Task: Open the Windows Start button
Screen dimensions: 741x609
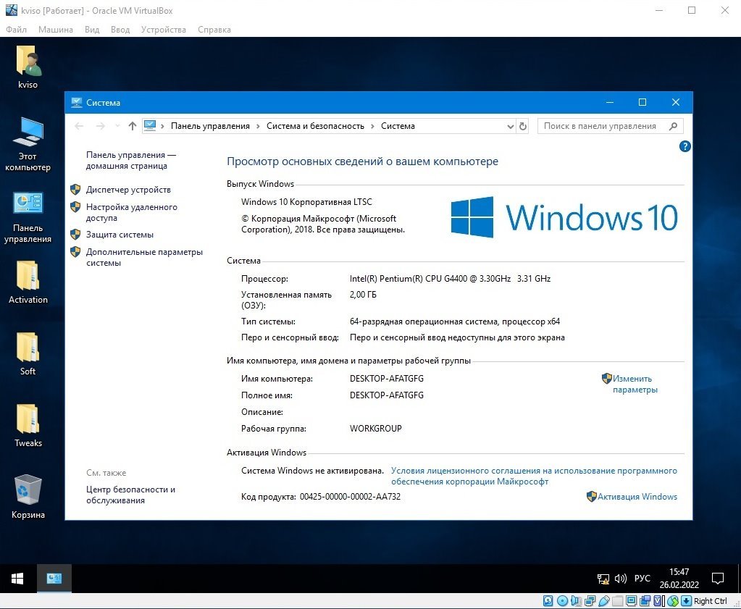Action: [x=17, y=579]
